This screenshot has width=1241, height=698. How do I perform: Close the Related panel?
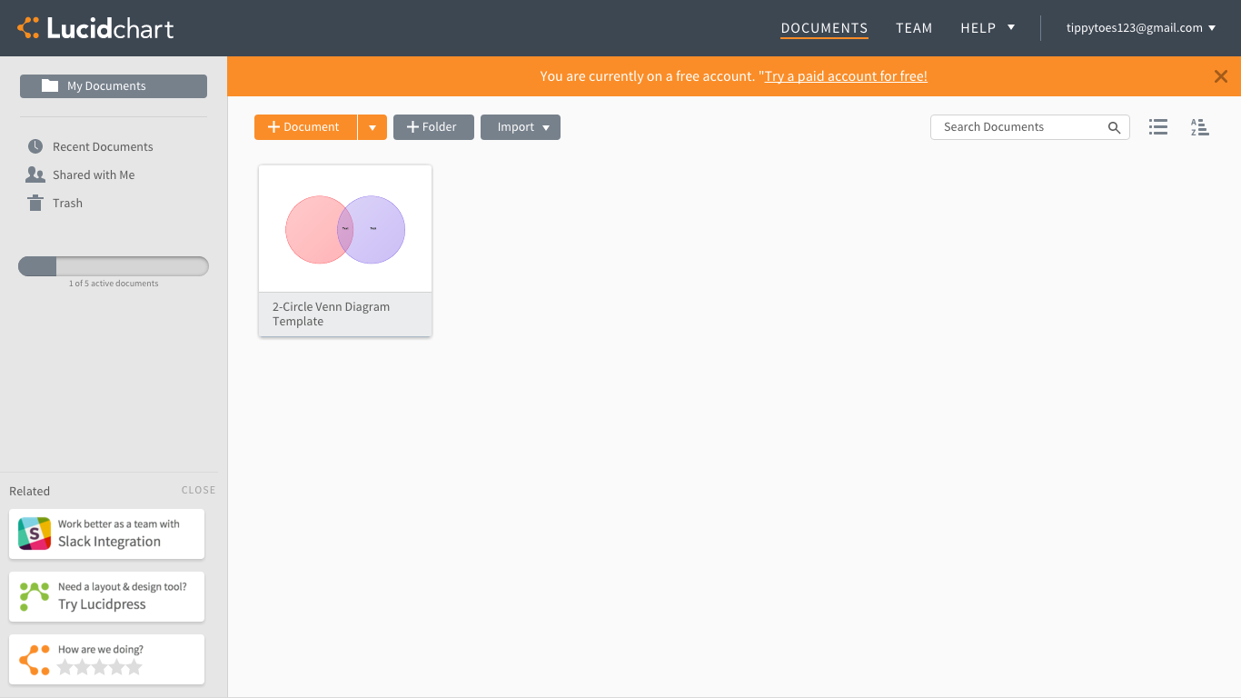tap(198, 490)
